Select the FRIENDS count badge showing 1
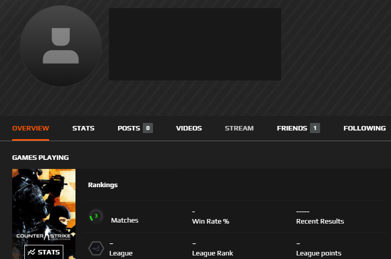Viewport: 391px width, 259px height. pyautogui.click(x=315, y=128)
